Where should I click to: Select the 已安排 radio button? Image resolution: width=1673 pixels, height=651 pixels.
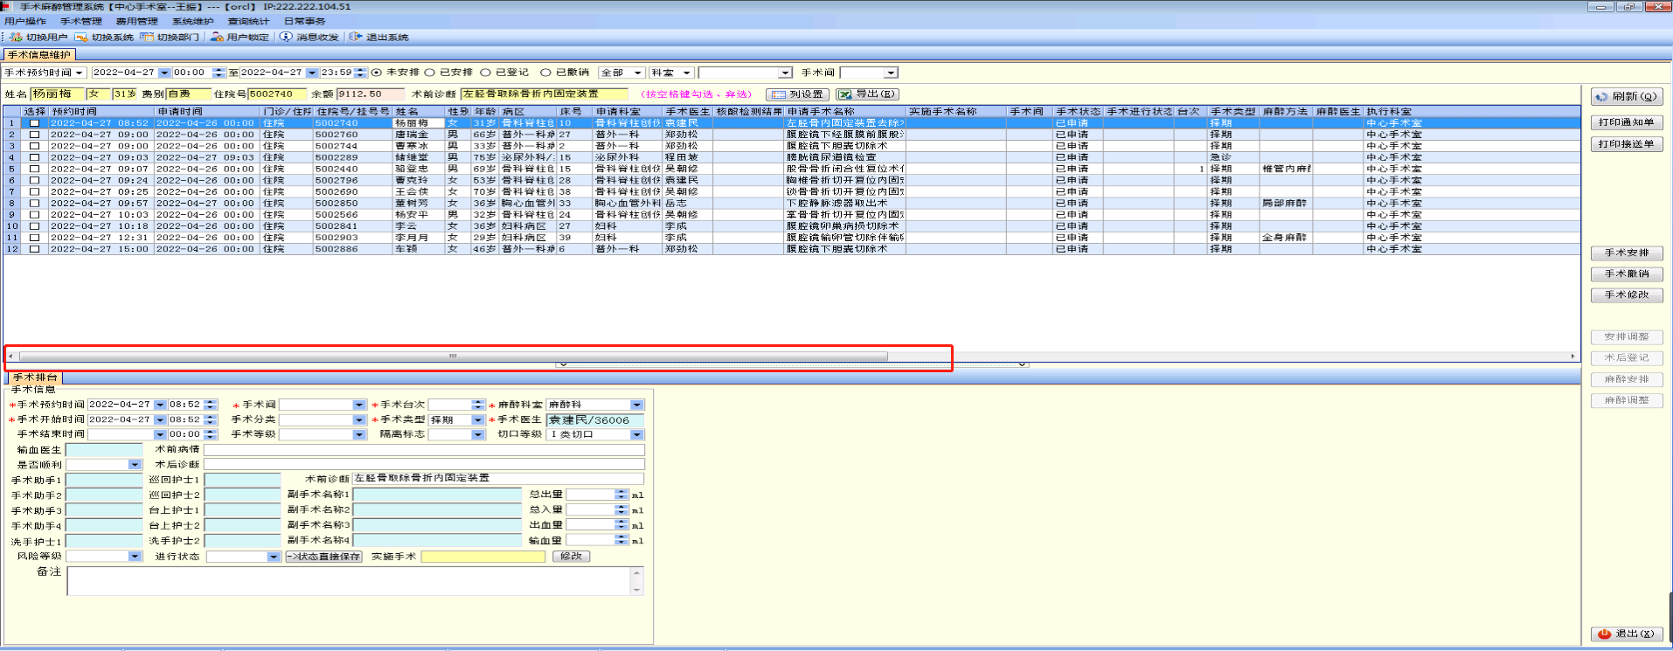click(x=429, y=73)
